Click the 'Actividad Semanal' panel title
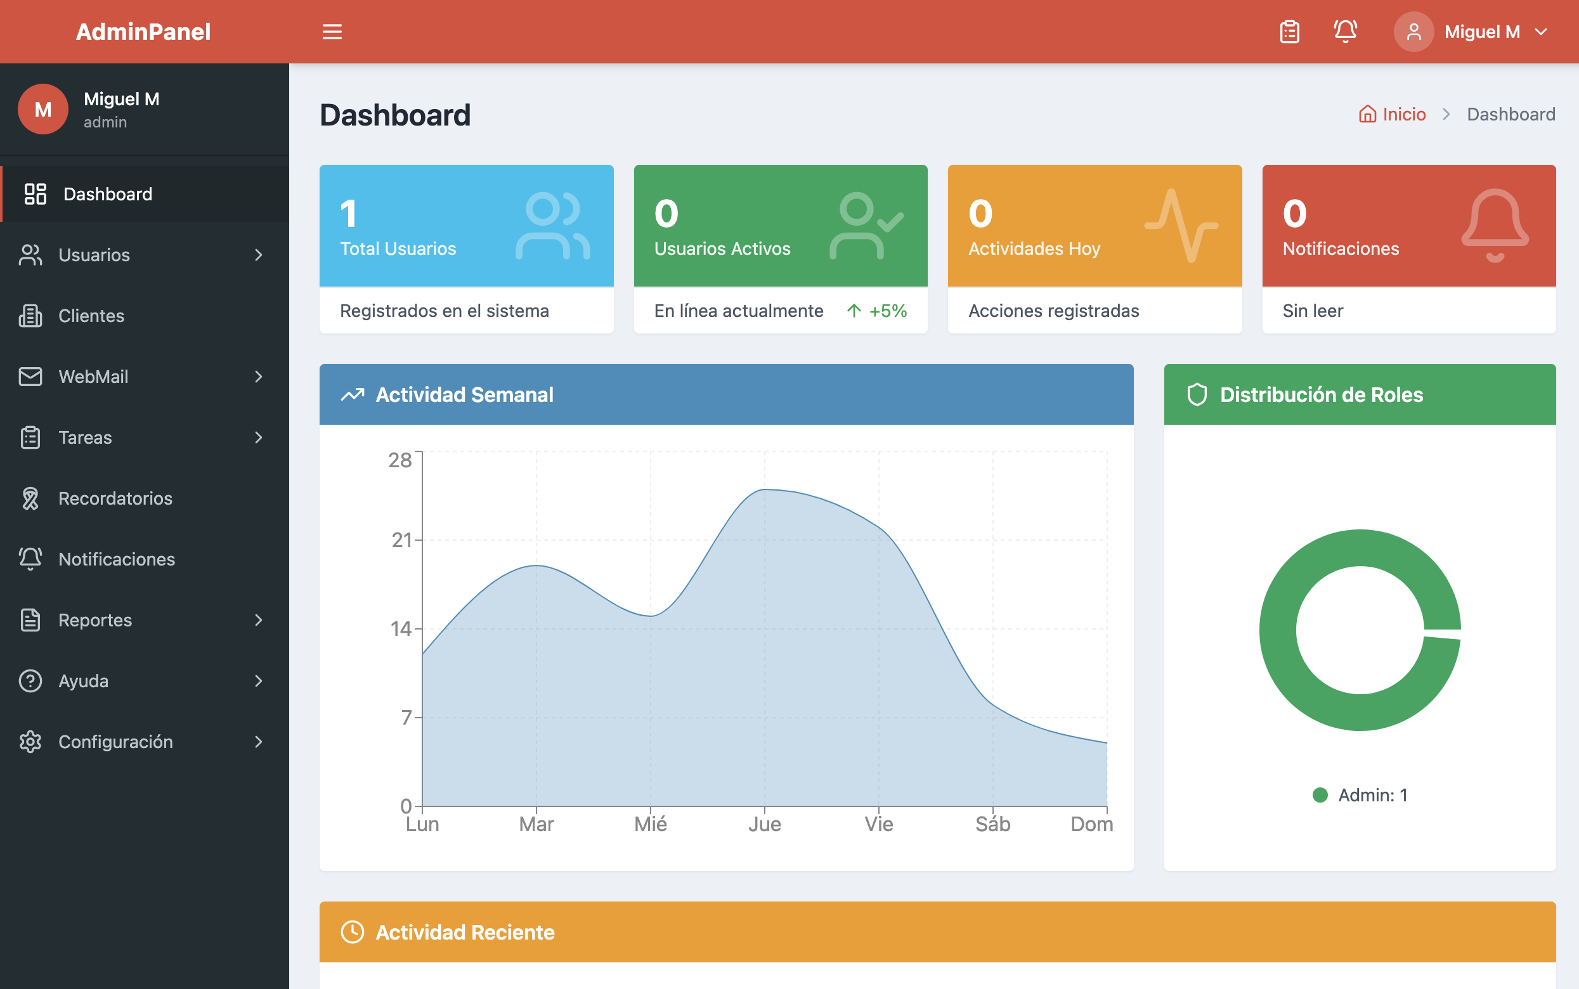Screen dimensions: 1579x989 (x=464, y=394)
